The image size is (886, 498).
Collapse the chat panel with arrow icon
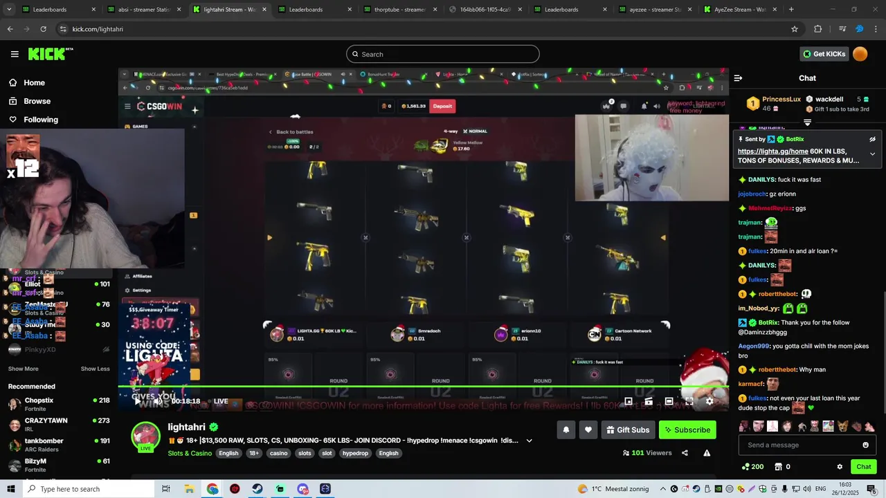click(x=738, y=78)
